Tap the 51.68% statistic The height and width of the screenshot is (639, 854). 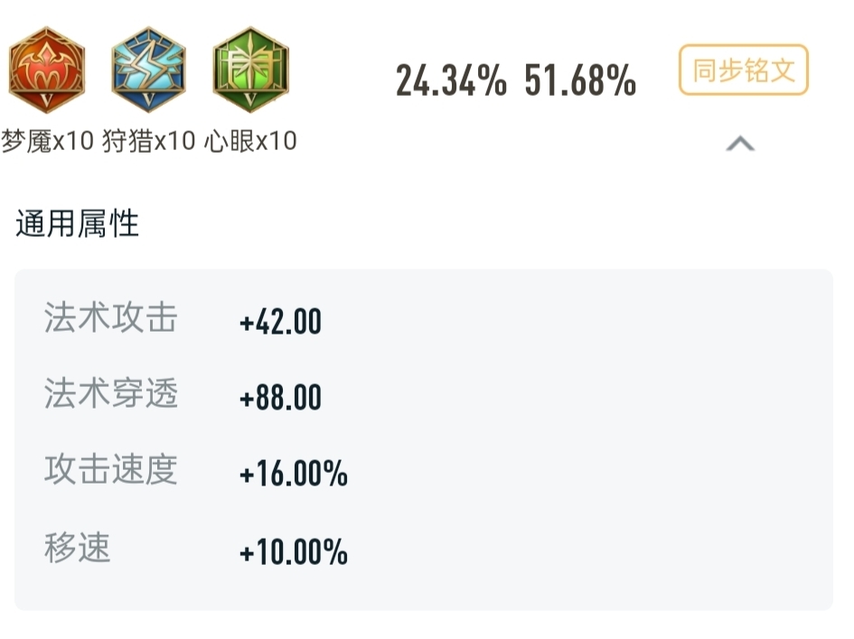coord(580,80)
